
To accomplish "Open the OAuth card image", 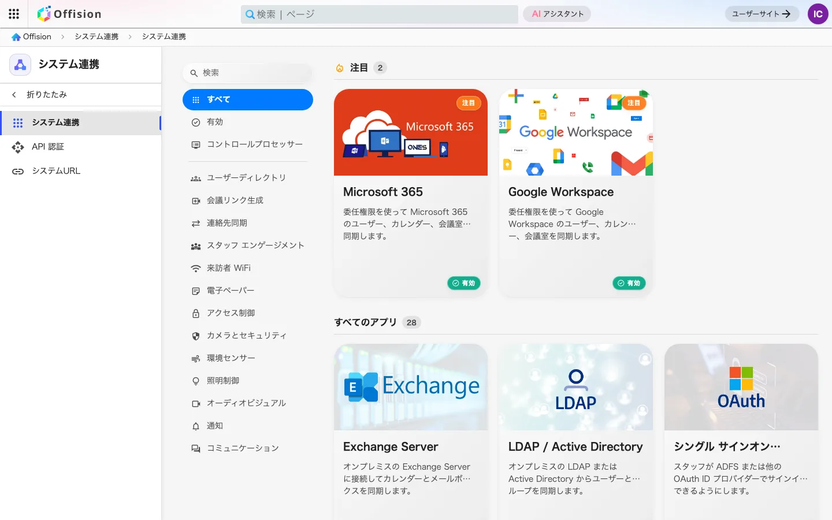I will tap(741, 387).
